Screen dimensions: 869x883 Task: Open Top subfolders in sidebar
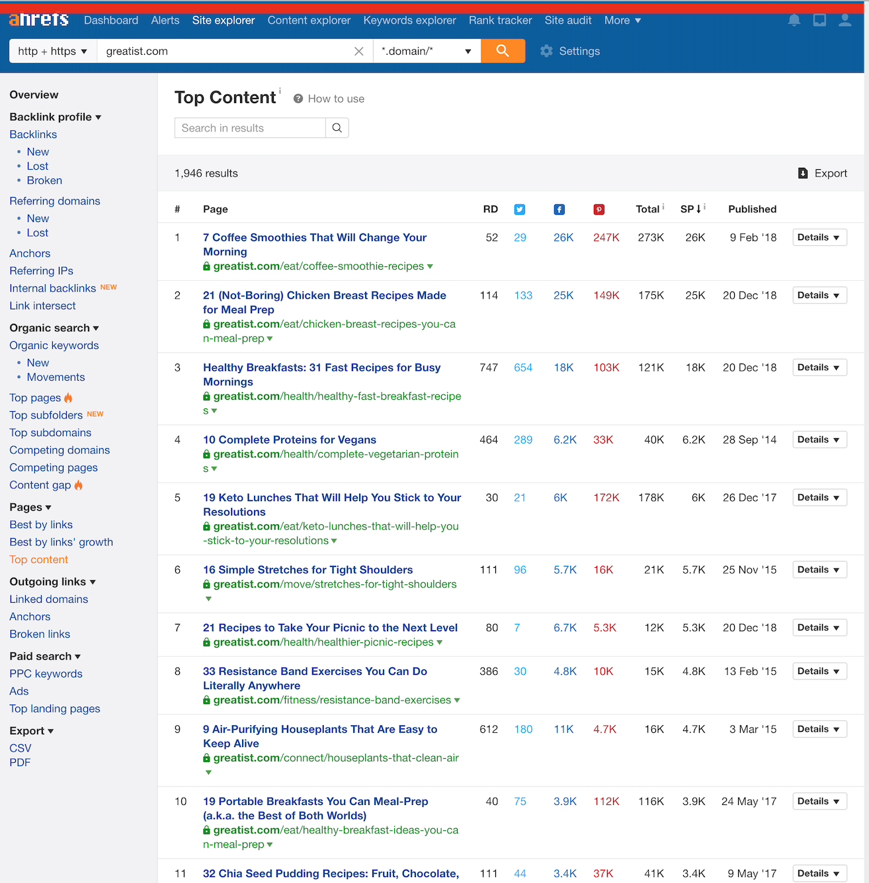pyautogui.click(x=46, y=415)
